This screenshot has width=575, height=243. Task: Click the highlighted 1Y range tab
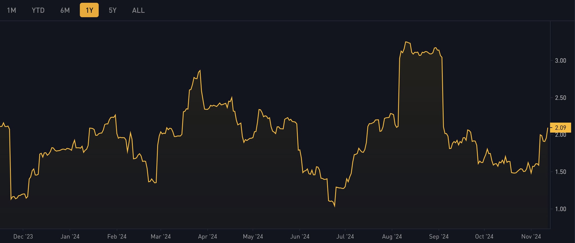89,10
